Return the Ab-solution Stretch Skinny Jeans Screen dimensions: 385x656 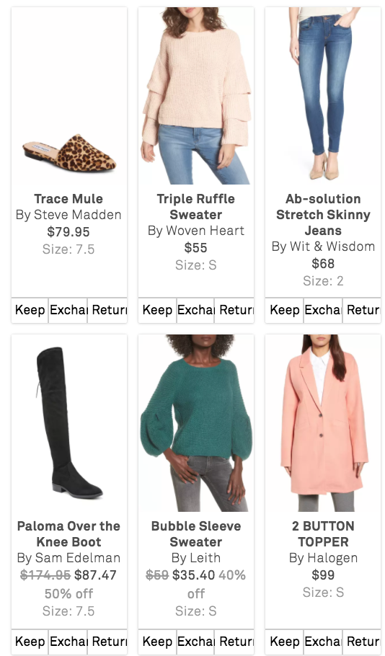click(x=362, y=310)
